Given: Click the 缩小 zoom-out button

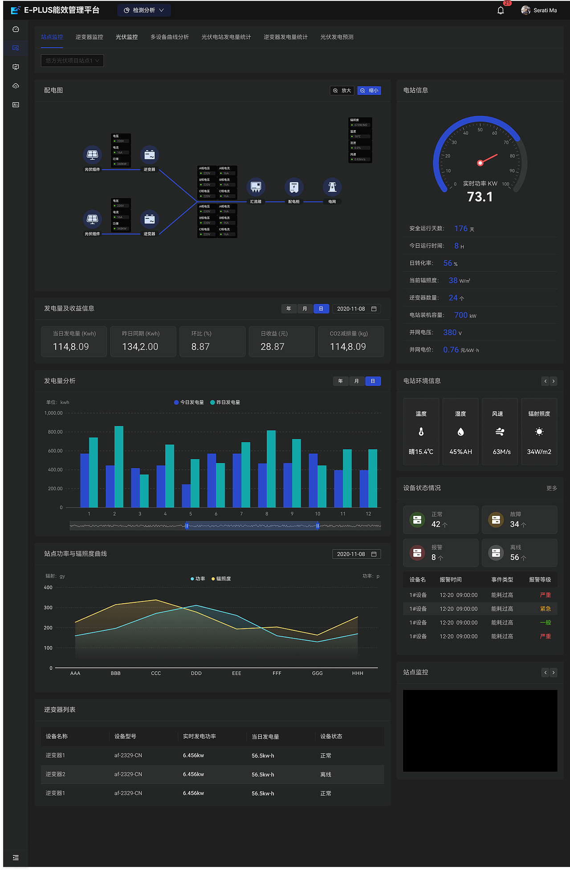Looking at the screenshot, I should click(x=369, y=90).
